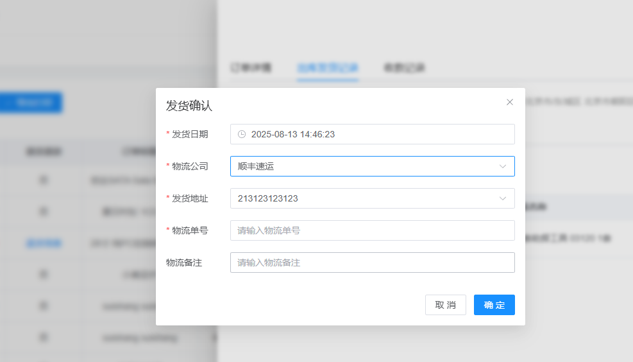The width and height of the screenshot is (633, 362).
Task: Focus the 请输入物流备注 input field
Action: click(372, 263)
